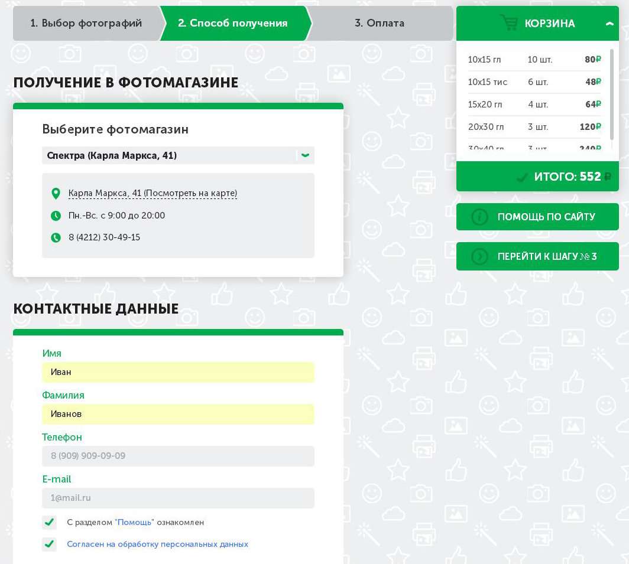
Task: Follow the "Помощь" link in the checkbox text
Action: [x=134, y=522]
